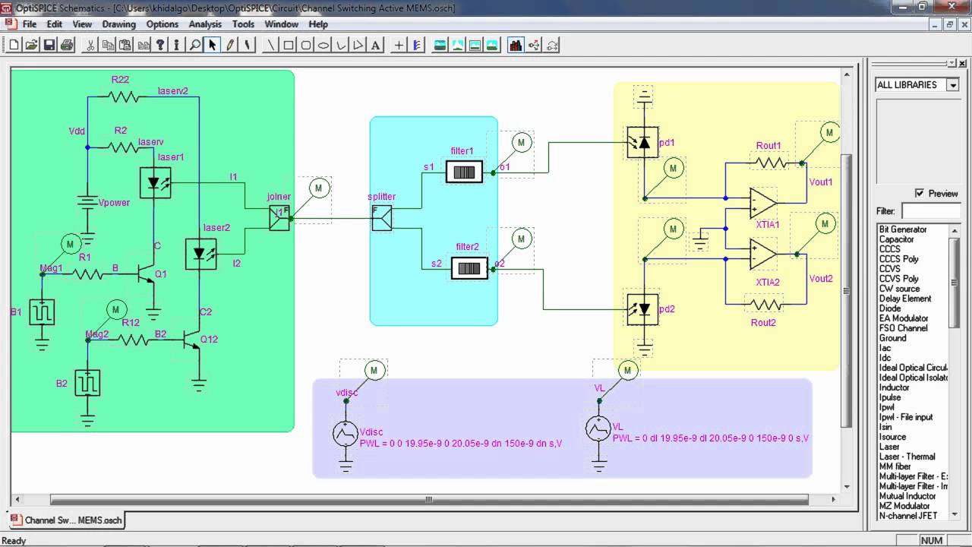Viewport: 972px width, 547px height.
Task: Create a new schematic file
Action: 14,45
